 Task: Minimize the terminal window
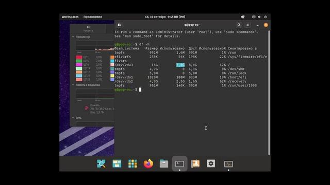point(258,25)
